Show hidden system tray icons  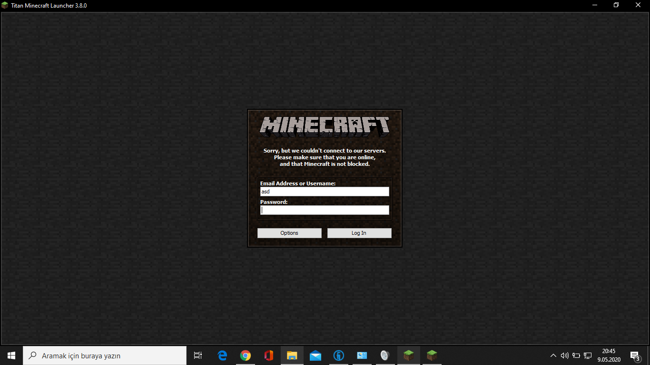[x=553, y=355]
